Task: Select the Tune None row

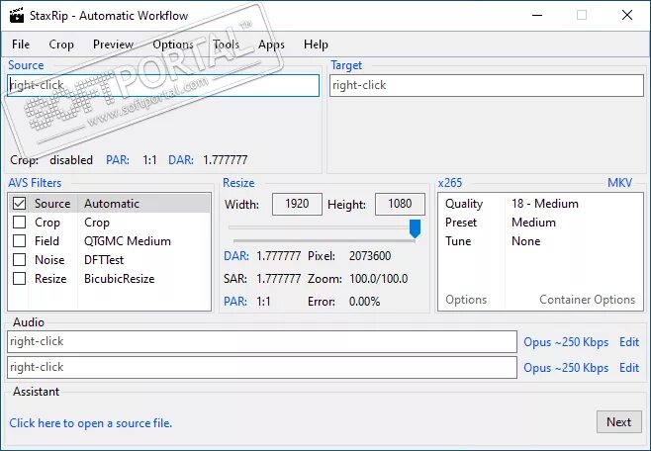Action: pyautogui.click(x=540, y=240)
